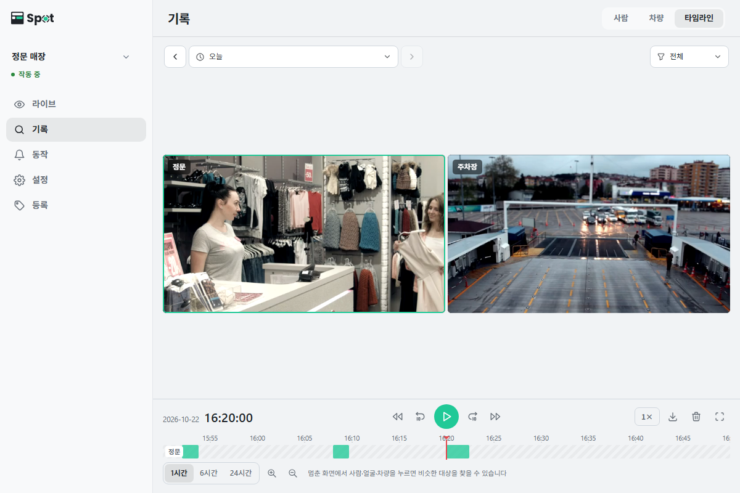Open the 오늘 date dropdown
Screen dimensions: 740x493
(294, 57)
